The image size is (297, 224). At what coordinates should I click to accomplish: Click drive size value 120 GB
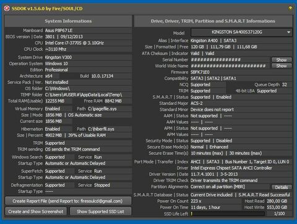pyautogui.click(x=197, y=47)
